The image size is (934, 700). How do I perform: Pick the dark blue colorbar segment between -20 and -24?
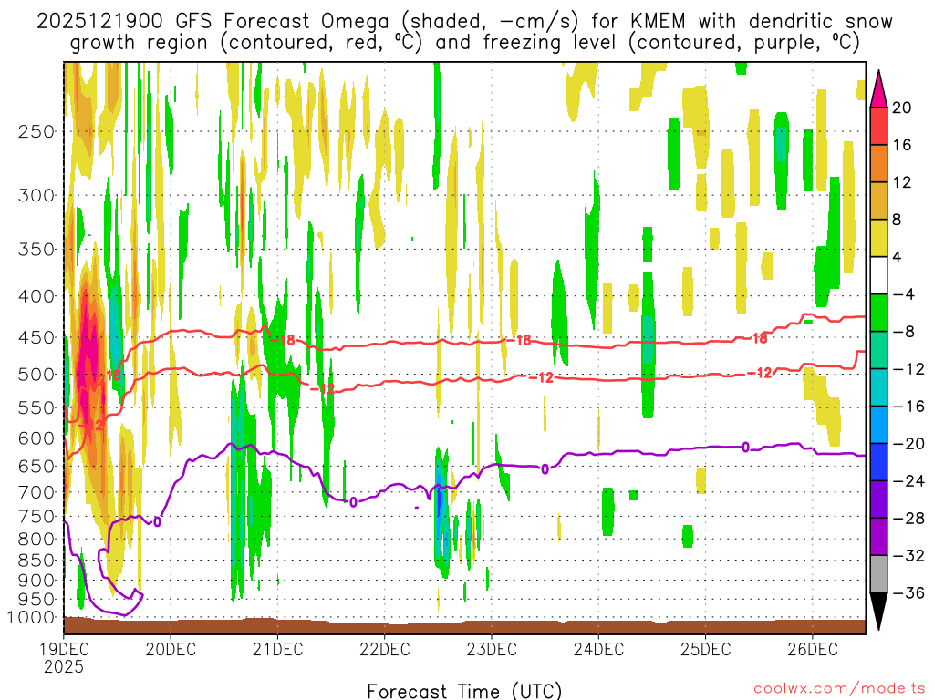tap(878, 462)
